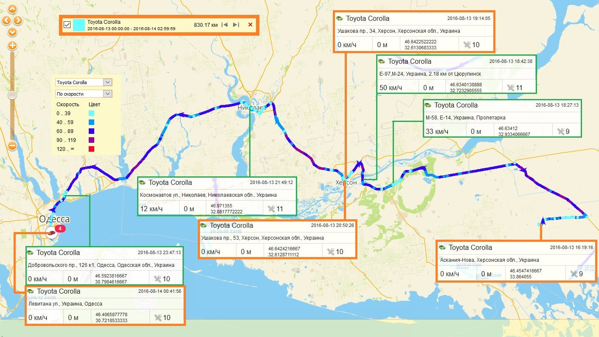
Task: Click timestamp 2016-08-13 20:50:26
Action: (332, 225)
